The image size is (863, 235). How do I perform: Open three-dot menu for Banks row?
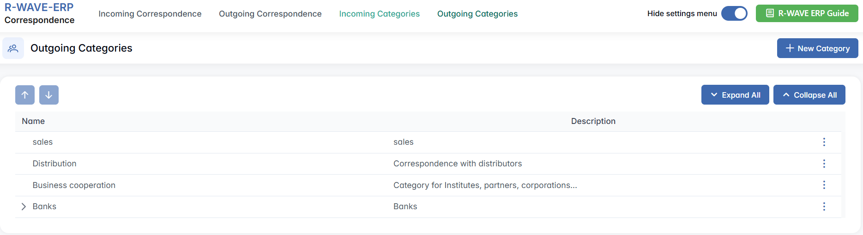(x=824, y=206)
